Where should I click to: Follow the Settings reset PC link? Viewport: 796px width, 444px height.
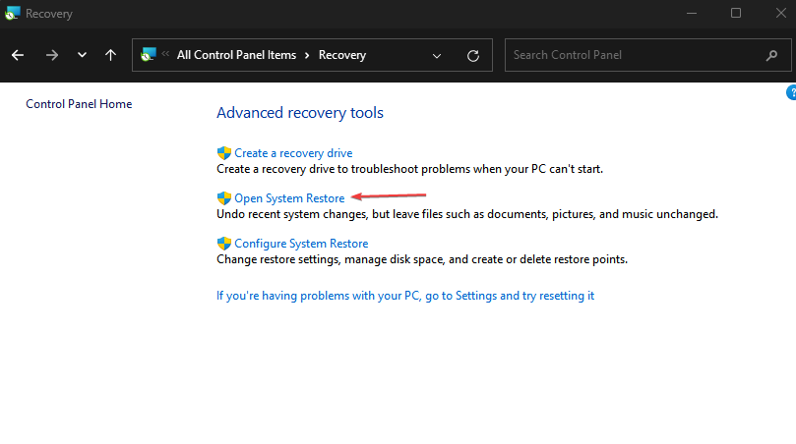tap(405, 296)
